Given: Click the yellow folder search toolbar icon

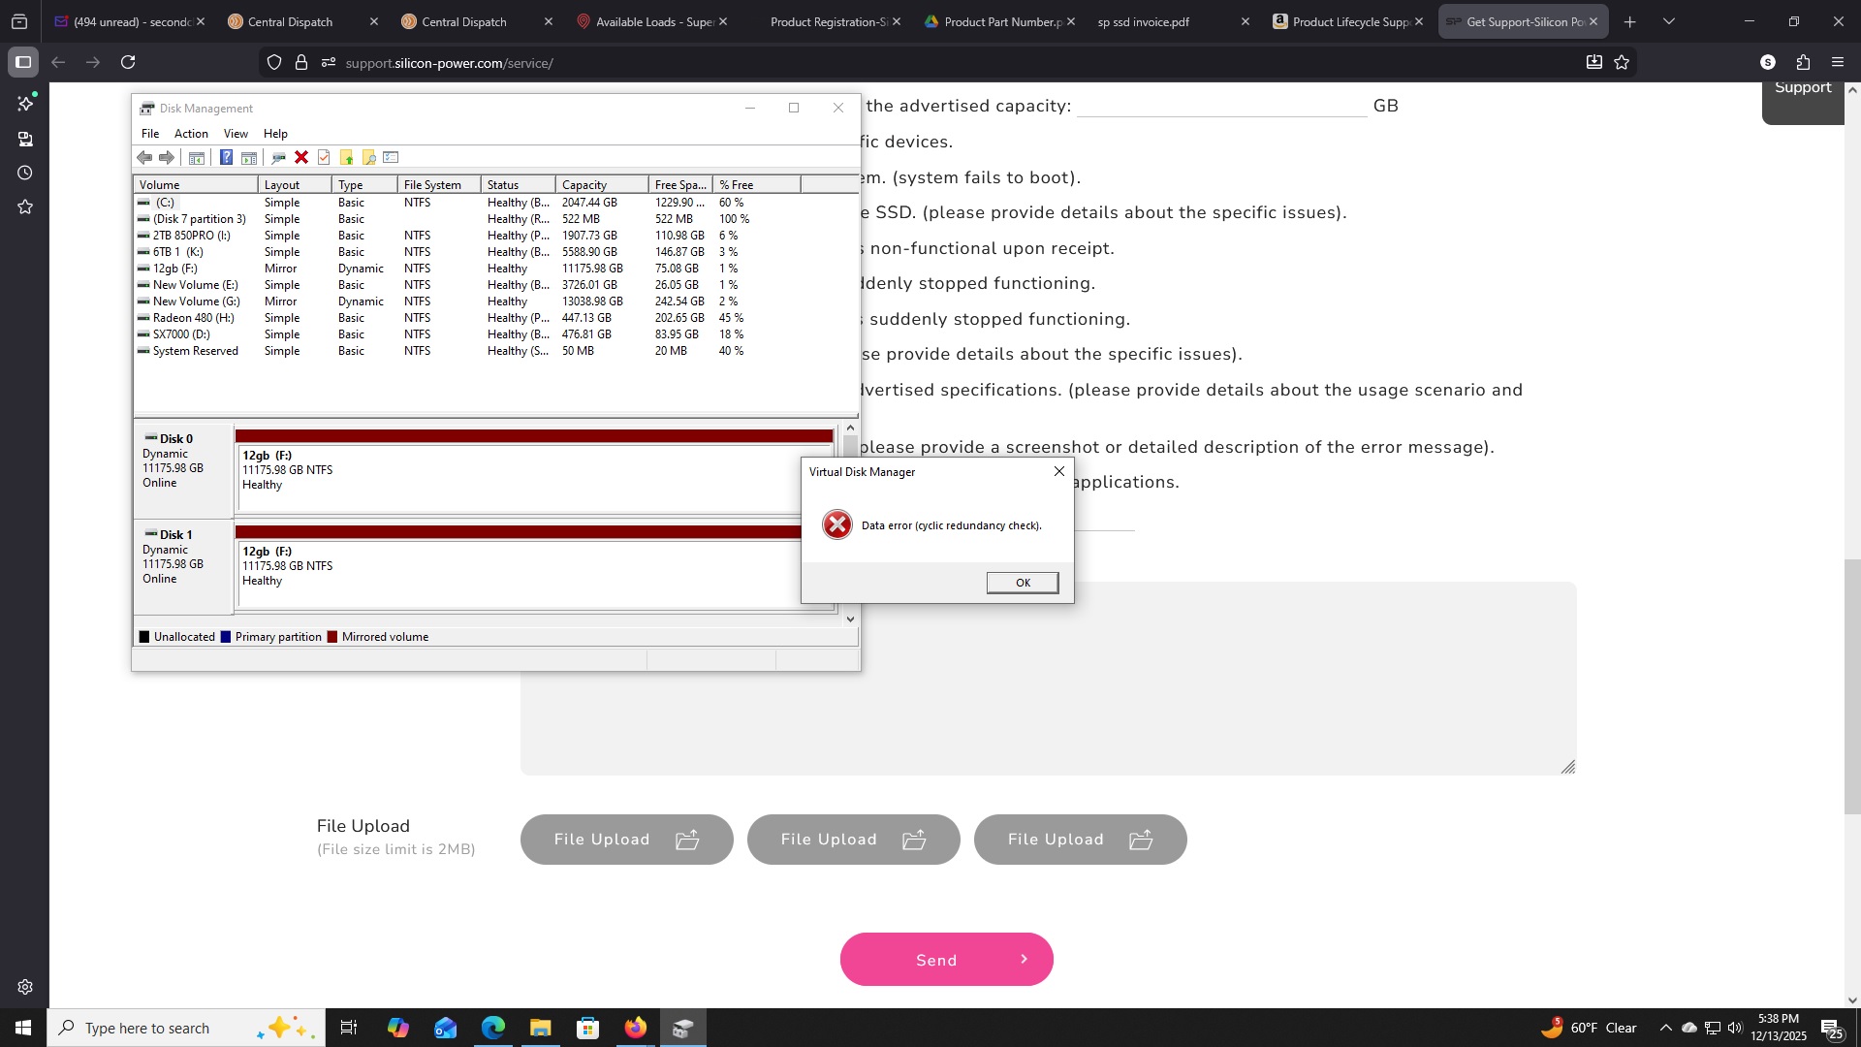Looking at the screenshot, I should pos(368,157).
